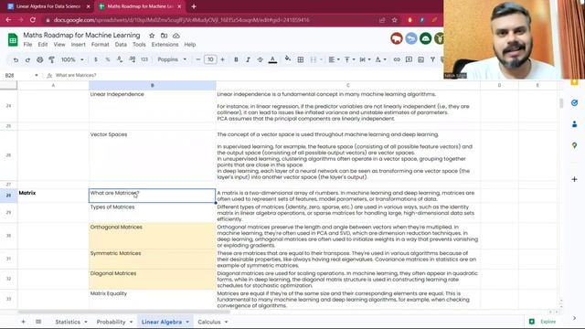Select the Symmetric Matrices cell
This screenshot has width=585, height=329.
click(x=153, y=259)
